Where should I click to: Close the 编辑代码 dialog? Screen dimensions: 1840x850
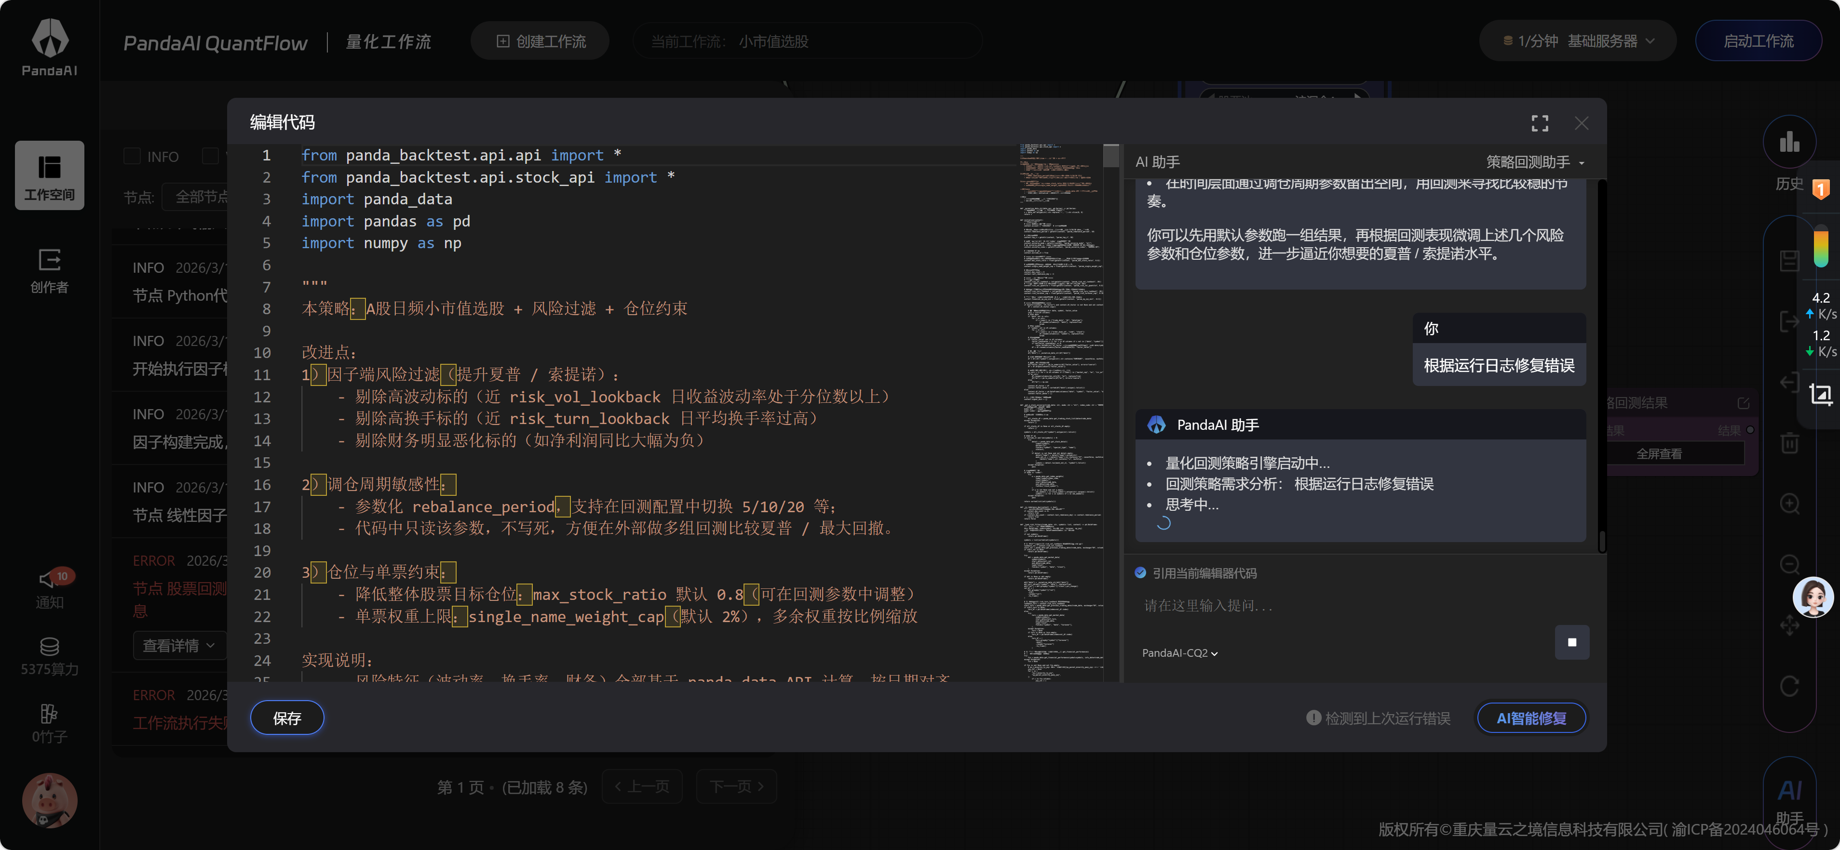1582,123
